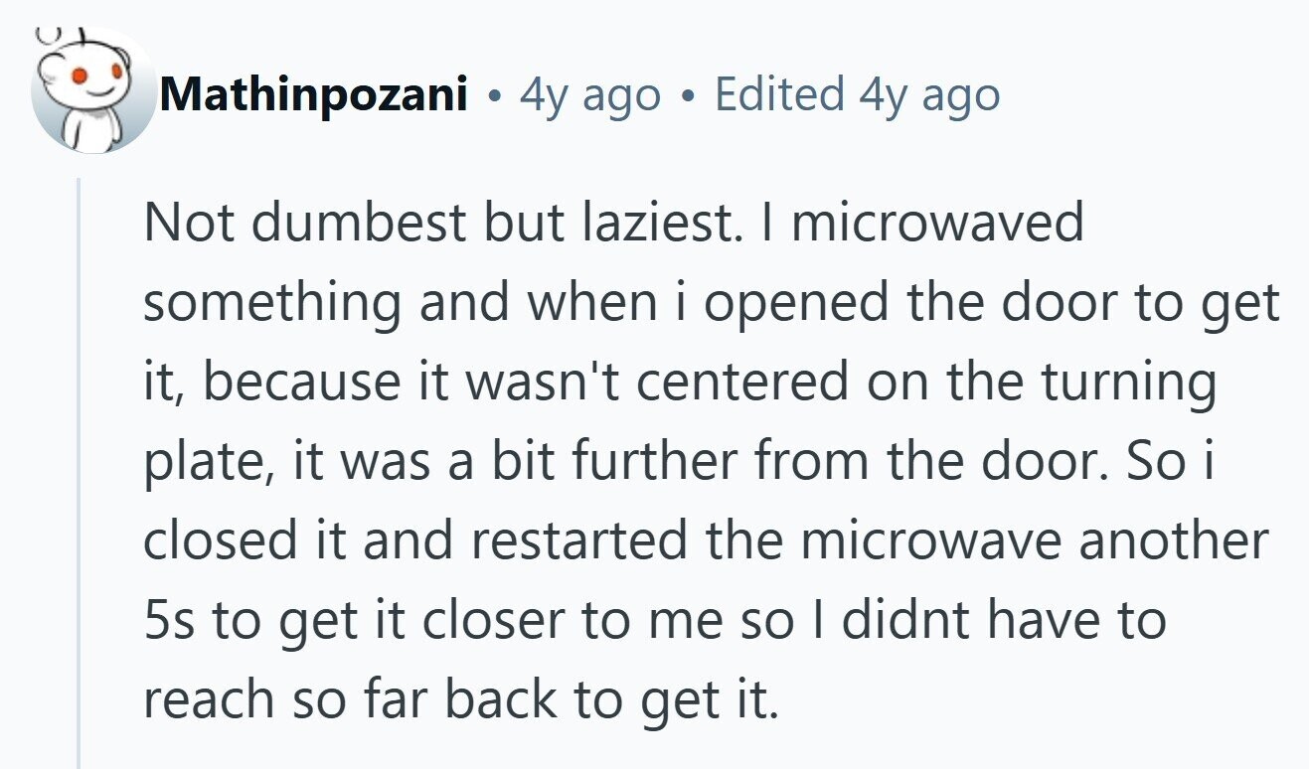
Task: Click the first "4y ago" comment timestamp
Action: (590, 95)
